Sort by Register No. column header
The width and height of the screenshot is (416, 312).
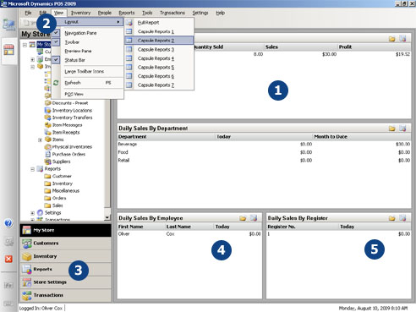click(x=303, y=227)
